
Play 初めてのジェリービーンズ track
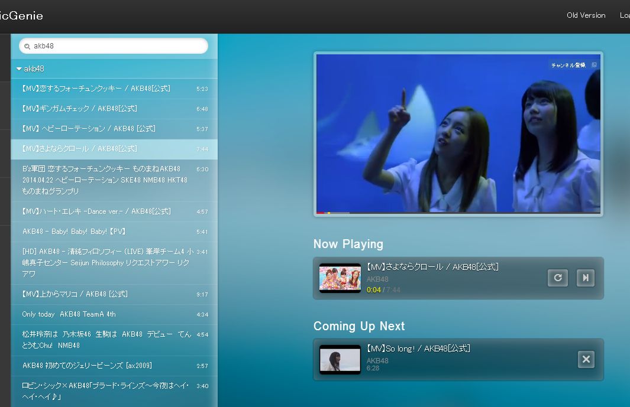(x=115, y=366)
